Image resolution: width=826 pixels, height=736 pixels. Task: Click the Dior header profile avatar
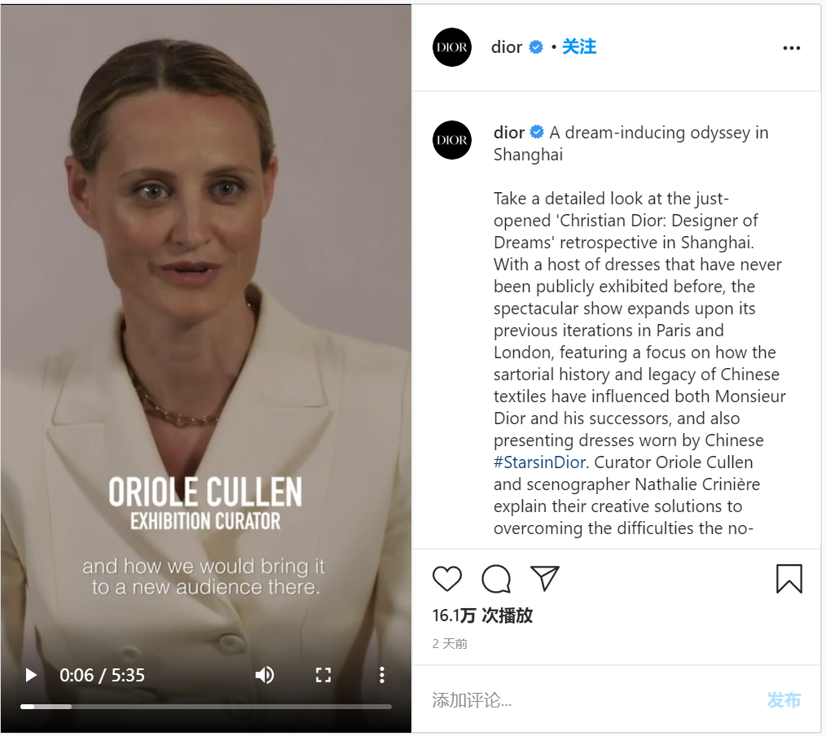[x=451, y=47]
